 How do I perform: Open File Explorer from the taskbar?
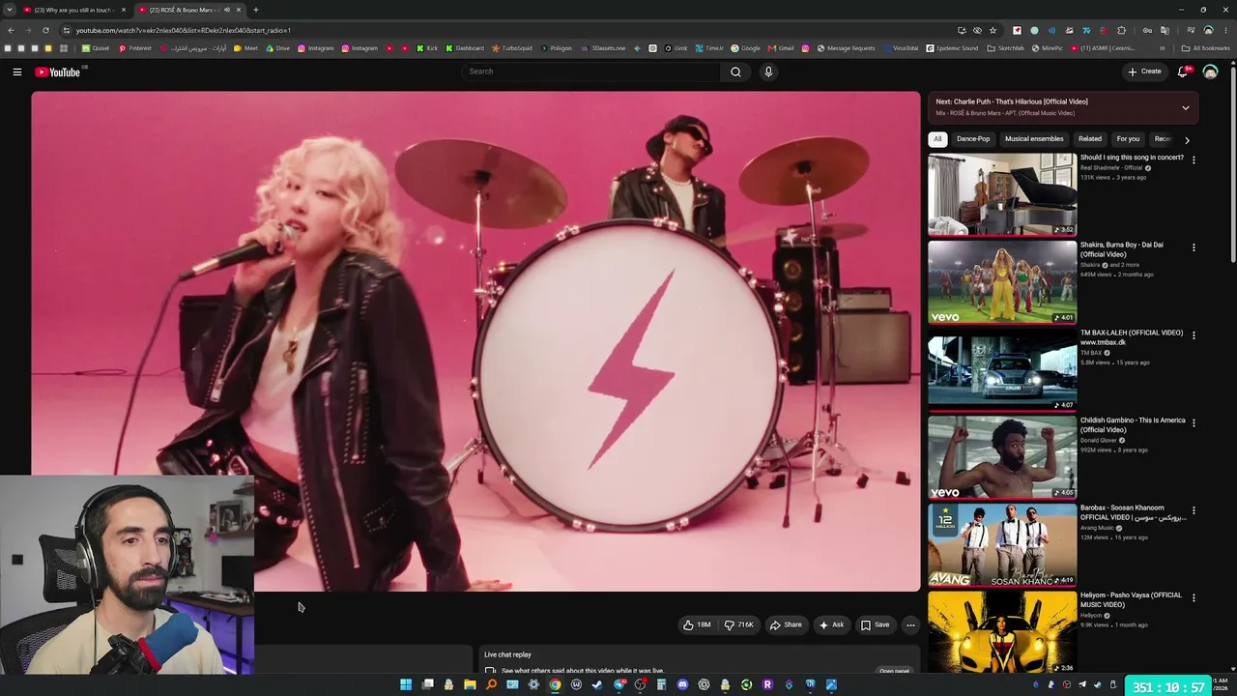coord(470,684)
